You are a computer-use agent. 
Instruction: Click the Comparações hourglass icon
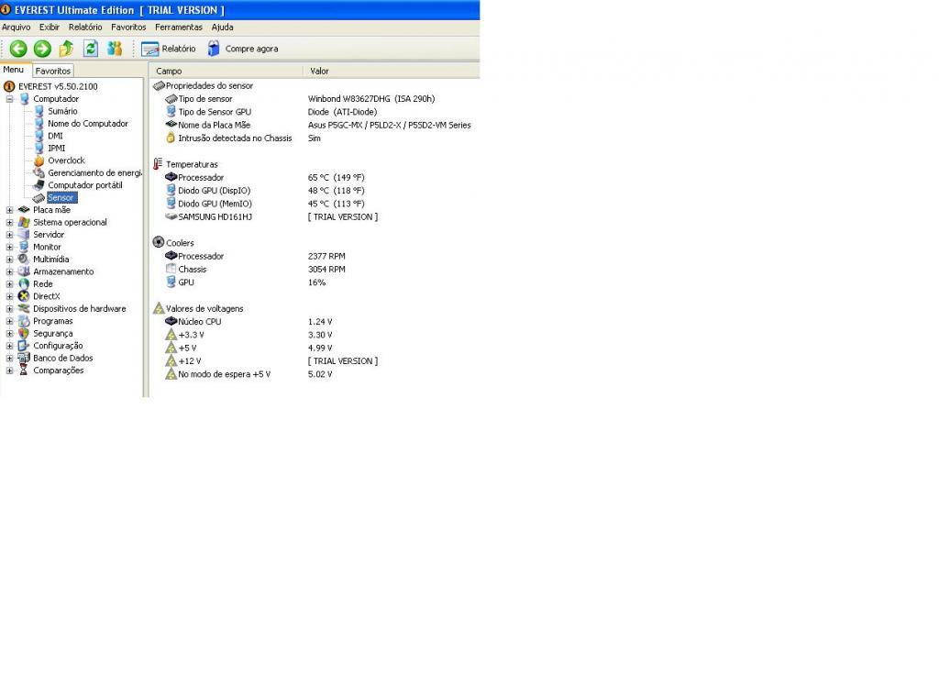24,371
